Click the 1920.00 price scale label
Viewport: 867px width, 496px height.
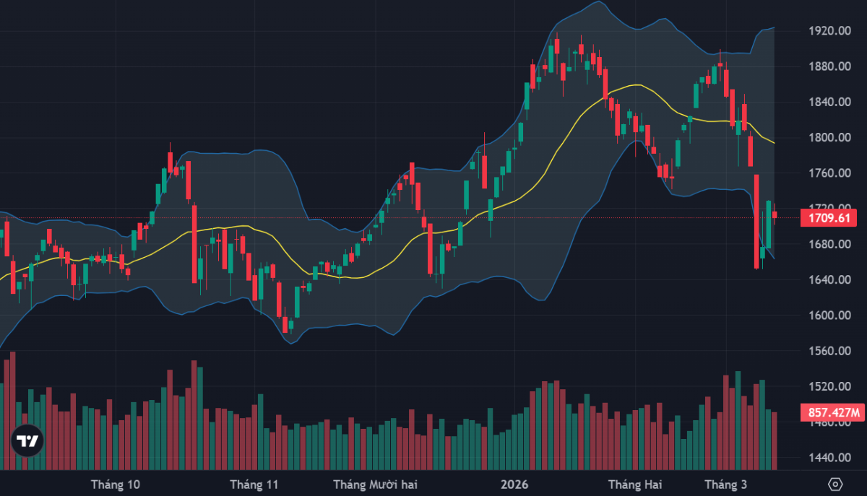pyautogui.click(x=827, y=31)
